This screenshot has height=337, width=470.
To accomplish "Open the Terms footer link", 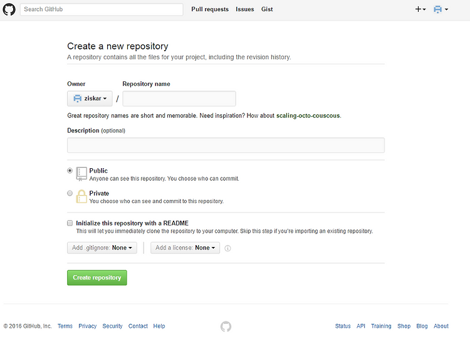I will point(65,326).
